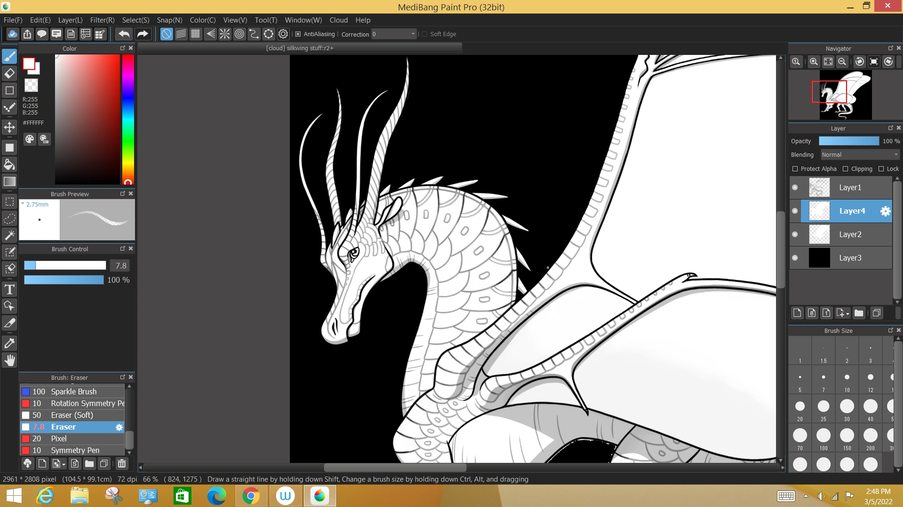Enable the Protect Alpha checkbox

click(x=795, y=169)
